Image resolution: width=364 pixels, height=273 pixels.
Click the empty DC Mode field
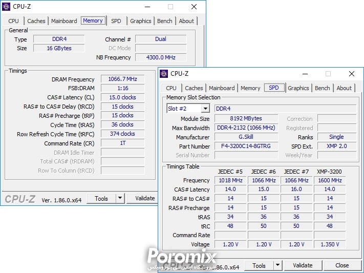161,48
